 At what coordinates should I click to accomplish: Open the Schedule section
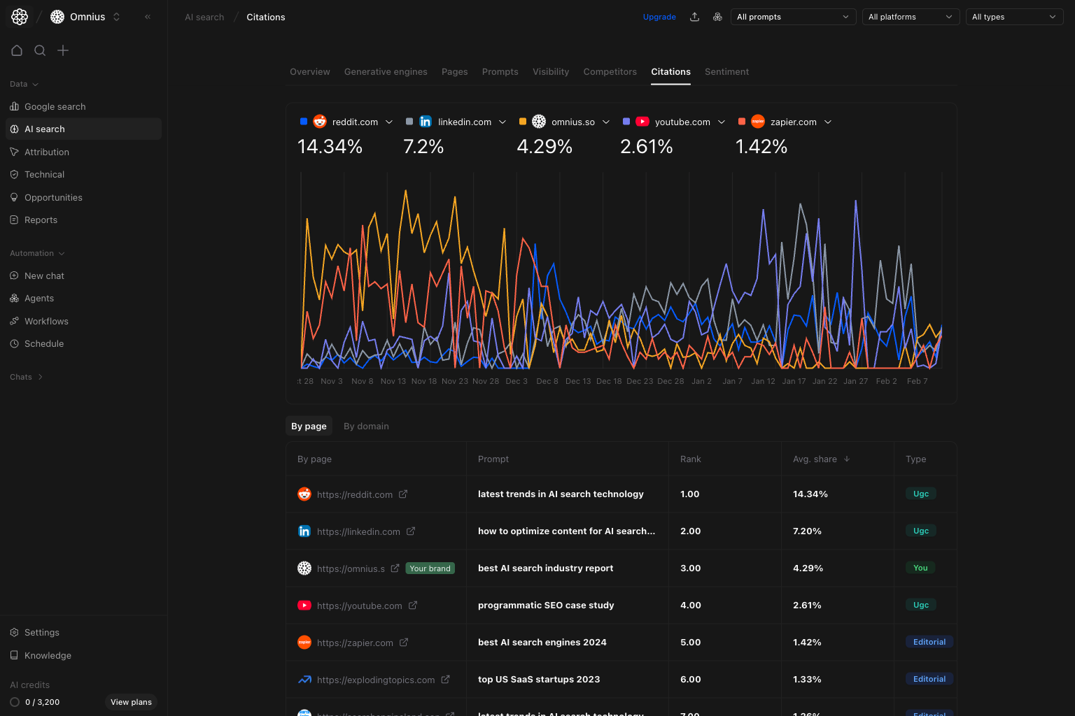pos(44,343)
